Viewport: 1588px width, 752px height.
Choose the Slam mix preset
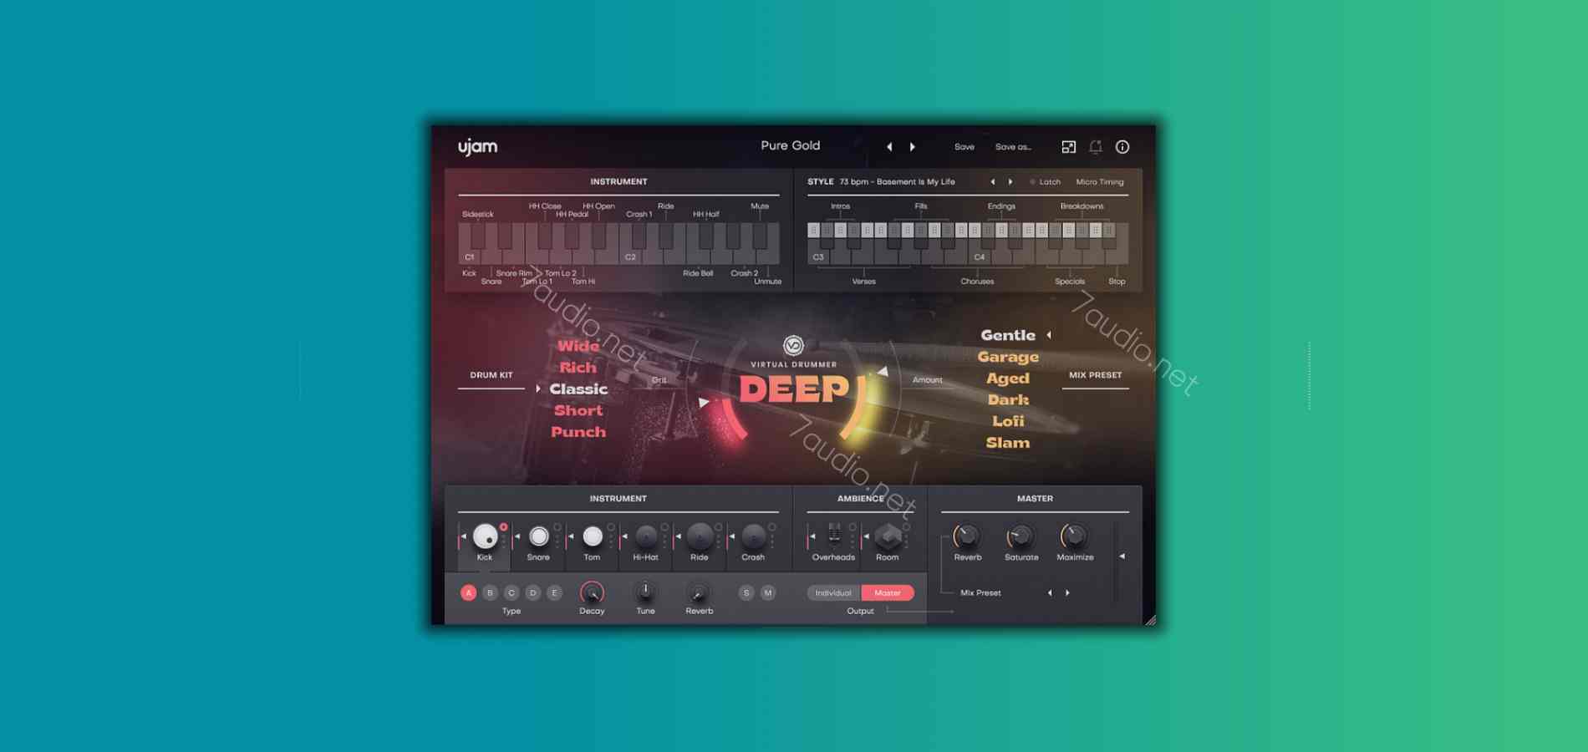point(1008,443)
